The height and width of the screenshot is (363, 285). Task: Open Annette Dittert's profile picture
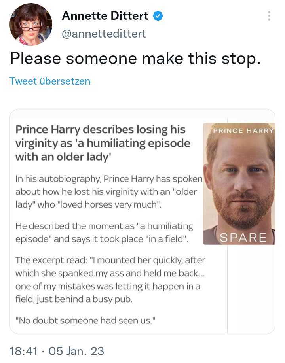click(31, 25)
